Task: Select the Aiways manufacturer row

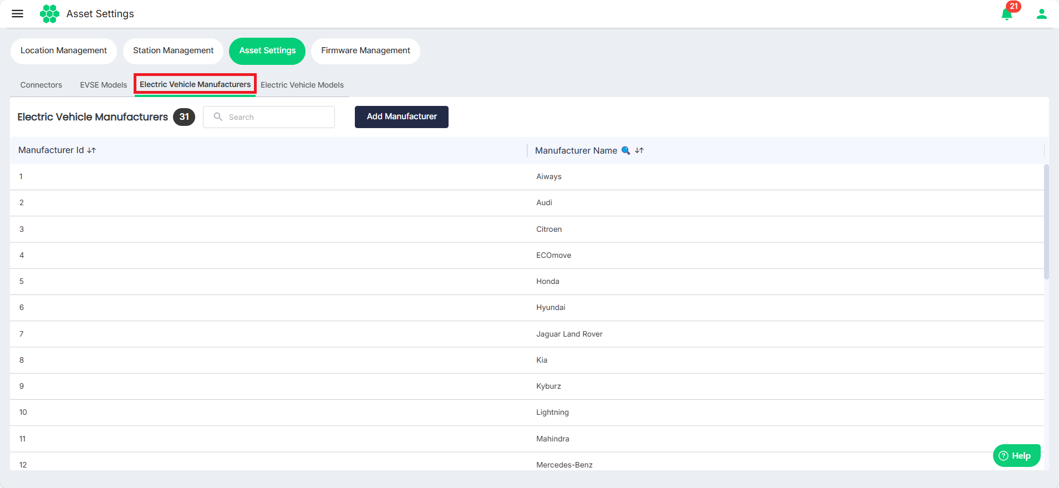Action: coord(527,177)
